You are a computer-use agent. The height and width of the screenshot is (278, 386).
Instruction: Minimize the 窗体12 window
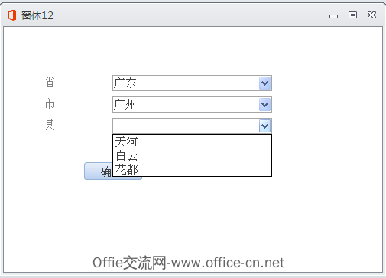point(333,16)
